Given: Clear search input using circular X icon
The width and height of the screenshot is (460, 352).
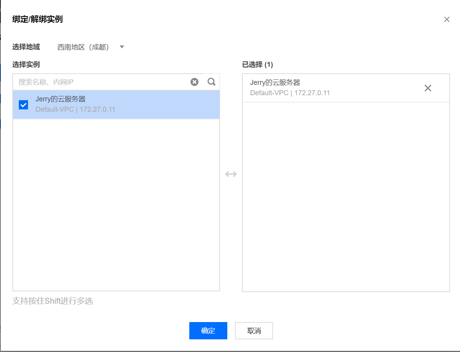Looking at the screenshot, I should 194,82.
